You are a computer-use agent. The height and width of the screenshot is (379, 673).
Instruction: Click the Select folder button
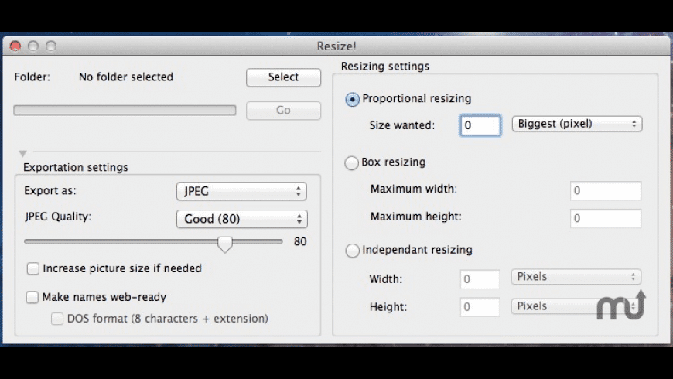tap(283, 77)
